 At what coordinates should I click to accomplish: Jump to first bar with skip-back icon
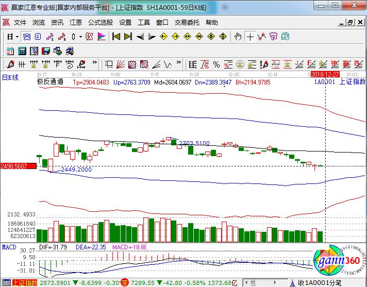click(x=116, y=37)
